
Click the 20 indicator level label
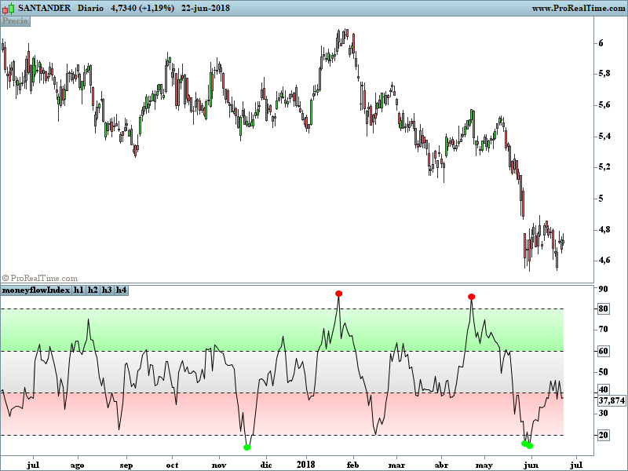click(603, 435)
